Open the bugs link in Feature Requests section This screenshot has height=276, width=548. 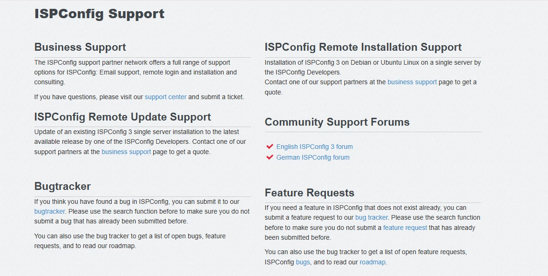(x=303, y=262)
